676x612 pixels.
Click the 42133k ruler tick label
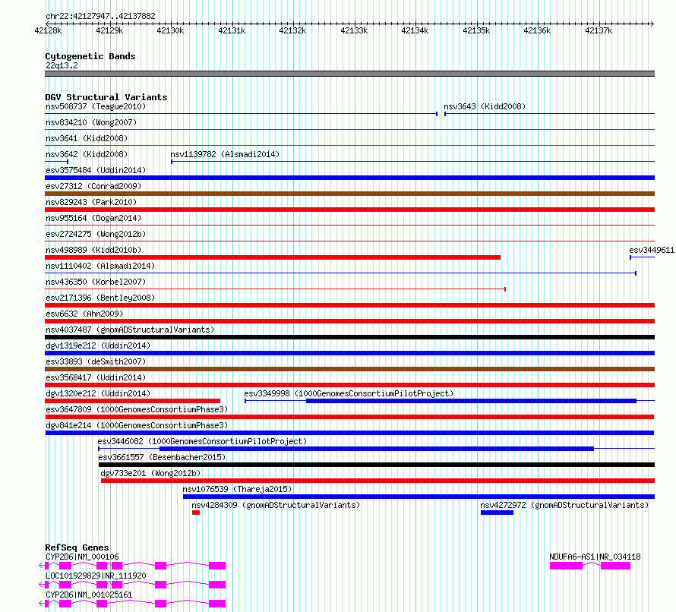point(354,30)
